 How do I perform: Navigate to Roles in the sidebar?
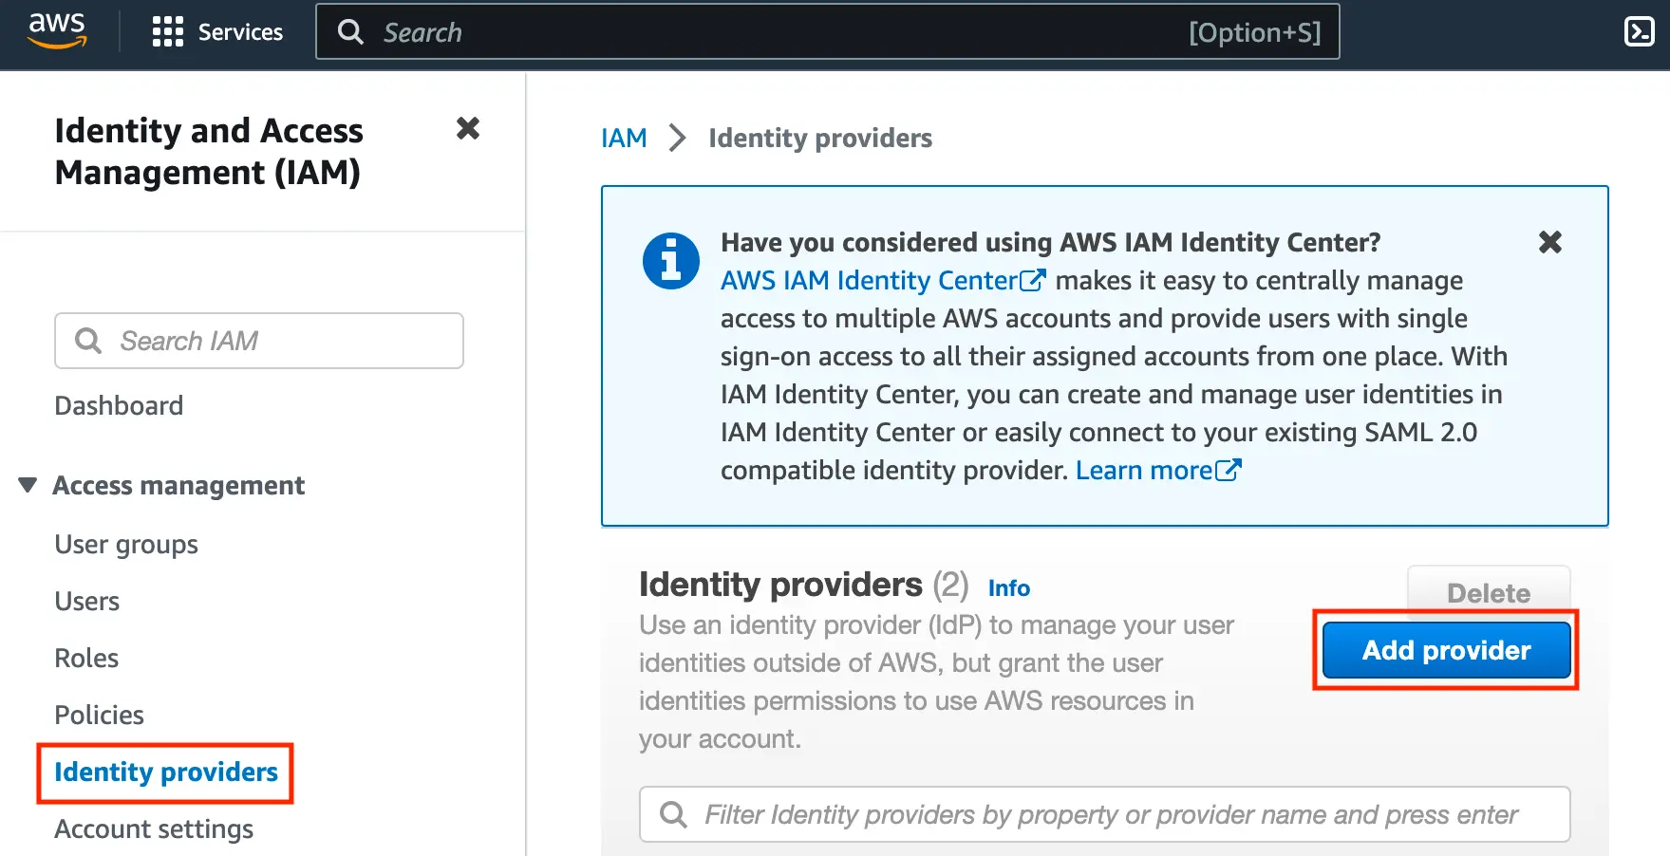[86, 659]
